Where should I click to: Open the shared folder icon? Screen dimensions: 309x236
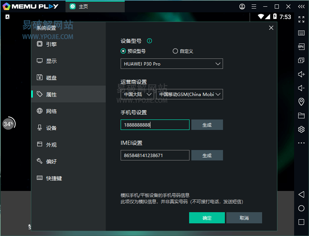[301, 116]
